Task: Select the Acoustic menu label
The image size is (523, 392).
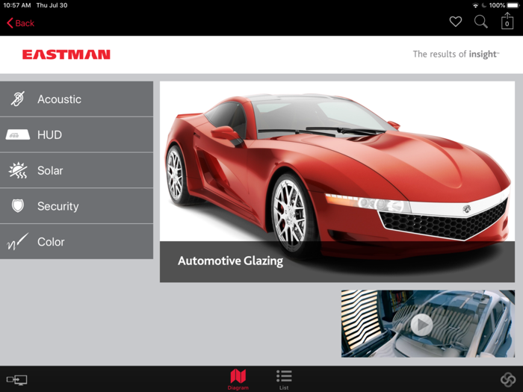Action: pos(59,99)
